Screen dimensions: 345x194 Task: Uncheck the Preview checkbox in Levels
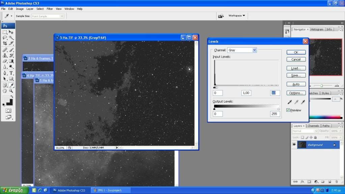[288, 110]
